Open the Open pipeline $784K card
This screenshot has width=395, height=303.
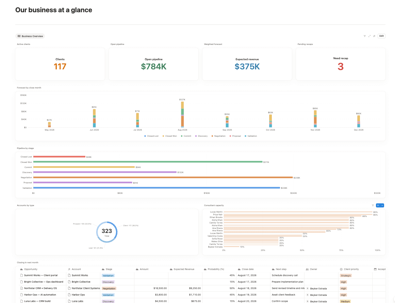(x=153, y=64)
